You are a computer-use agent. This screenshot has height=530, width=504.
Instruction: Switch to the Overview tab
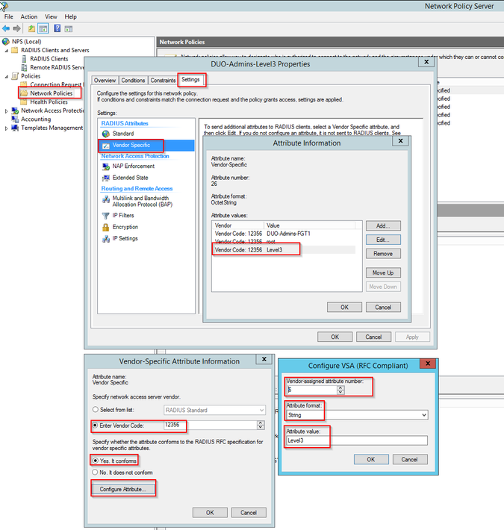[105, 81]
